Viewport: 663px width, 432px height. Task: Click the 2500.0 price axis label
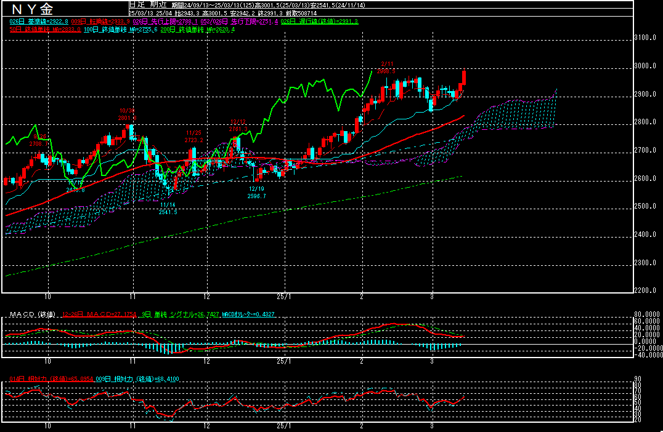click(645, 207)
